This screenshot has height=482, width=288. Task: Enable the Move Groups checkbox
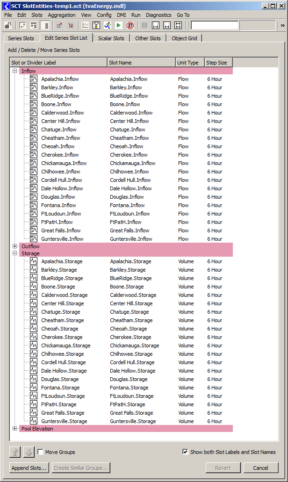click(40, 452)
